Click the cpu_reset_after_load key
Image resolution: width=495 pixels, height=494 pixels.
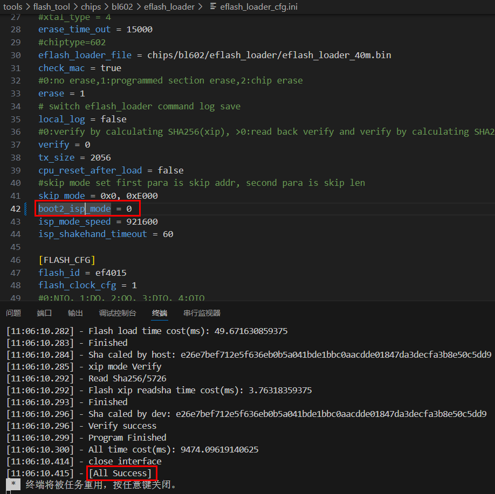(90, 170)
